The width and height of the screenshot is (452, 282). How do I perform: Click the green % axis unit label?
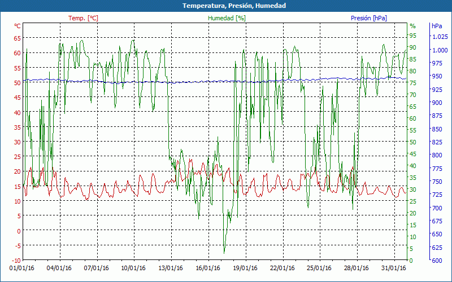(413, 26)
